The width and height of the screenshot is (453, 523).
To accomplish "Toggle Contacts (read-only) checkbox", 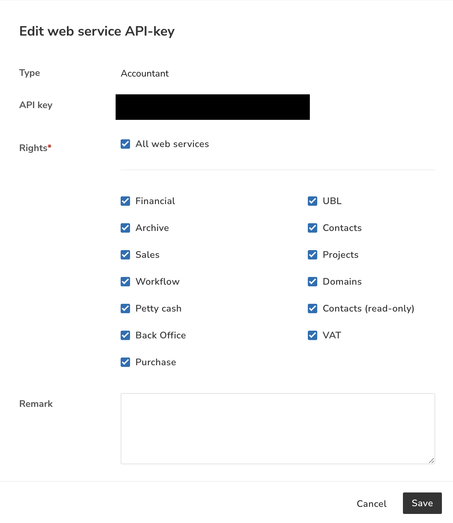I will (x=313, y=308).
